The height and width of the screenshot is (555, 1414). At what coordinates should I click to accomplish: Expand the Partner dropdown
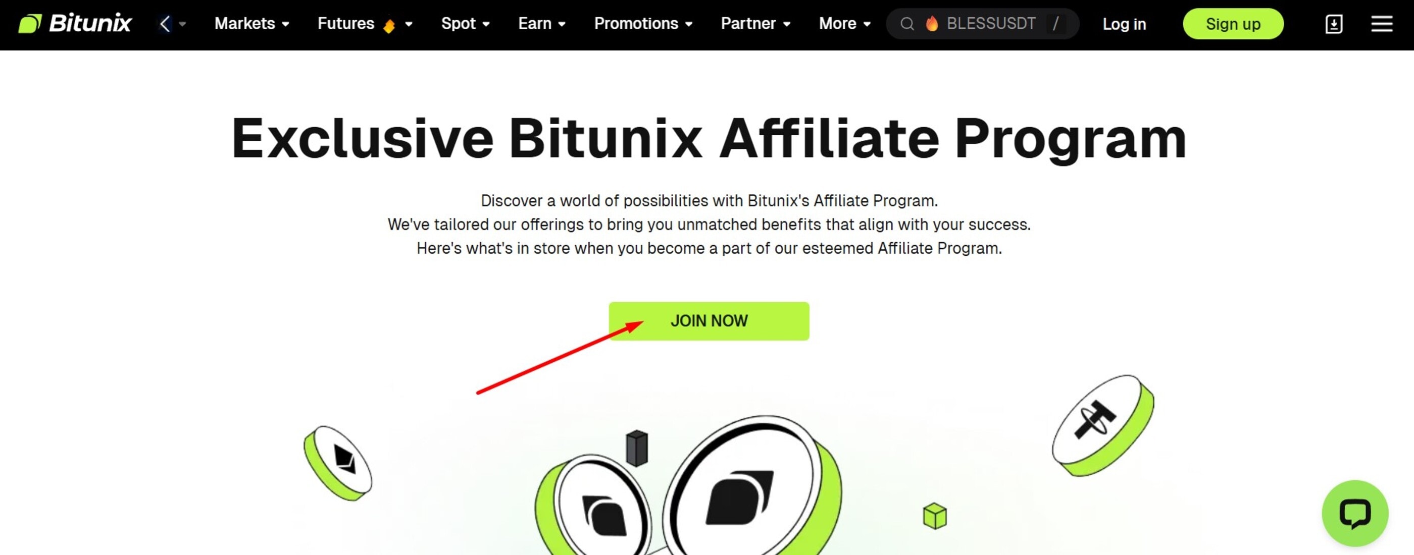[x=755, y=24]
